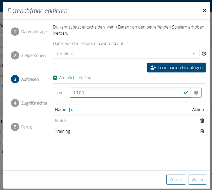Go to step 5 Fertig
Image resolution: width=212 pixels, height=192 pixels.
[21, 127]
